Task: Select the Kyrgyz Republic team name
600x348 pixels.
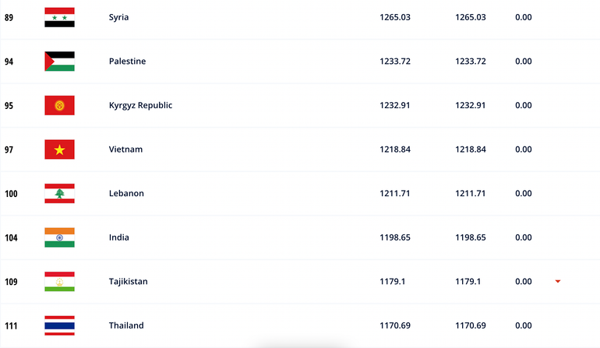Action: click(x=140, y=105)
